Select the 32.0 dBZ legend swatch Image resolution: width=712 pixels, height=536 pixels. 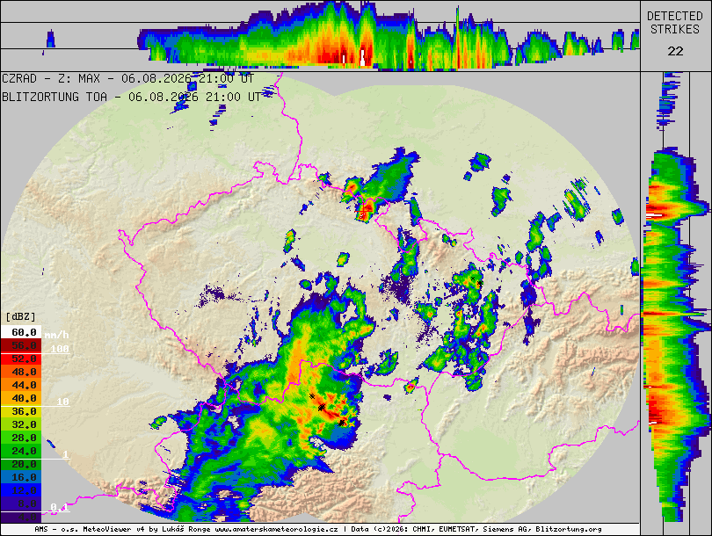click(x=21, y=424)
